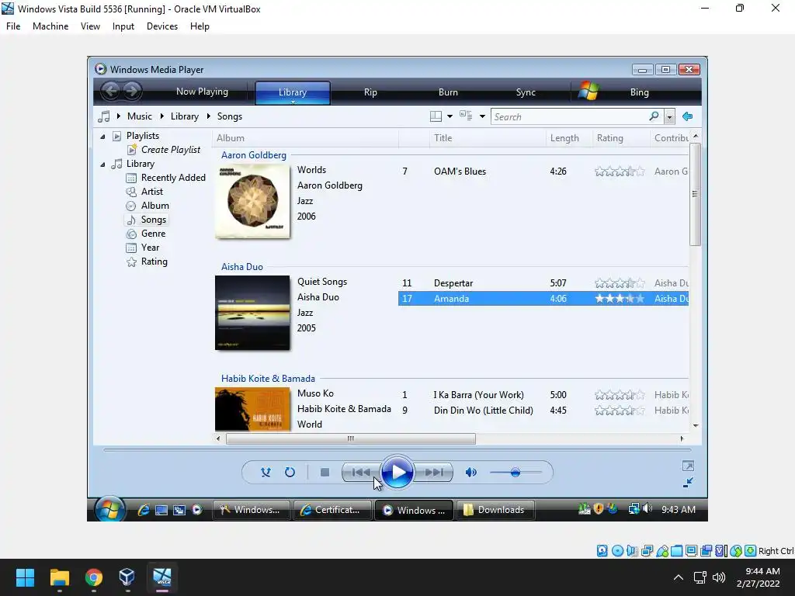Open the layout options dropdown arrow
795x596 pixels.
click(450, 116)
